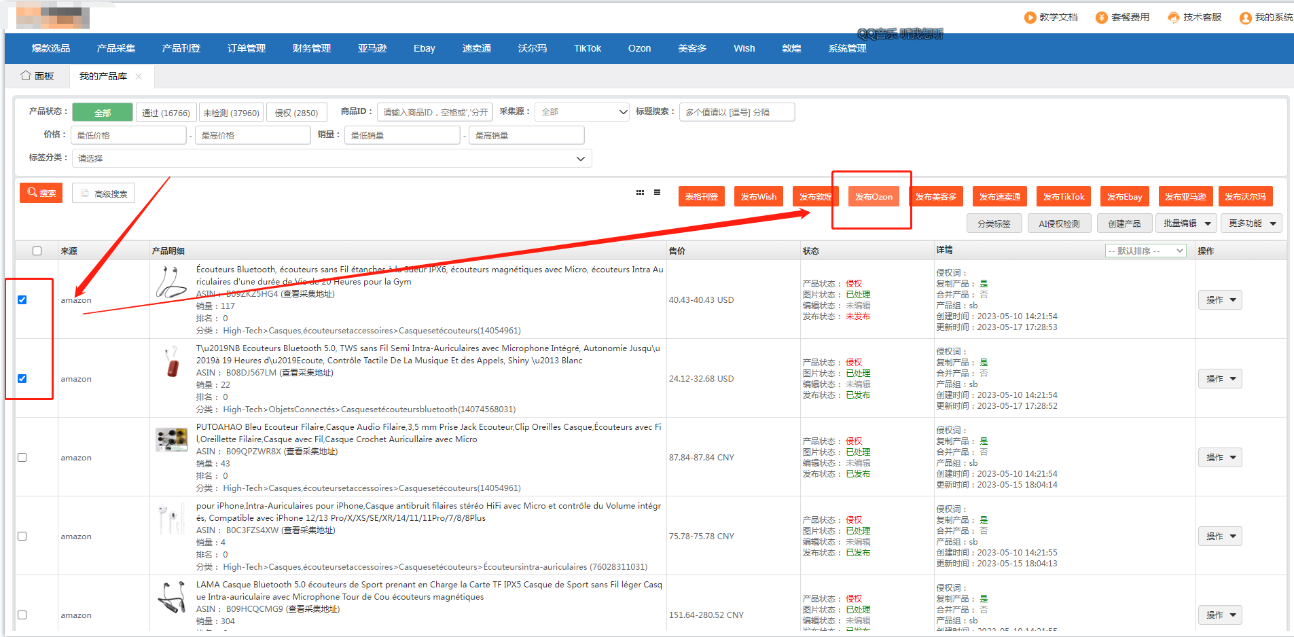Uncheck the B08DJ567LM product checkbox
1294x637 pixels.
coord(22,379)
